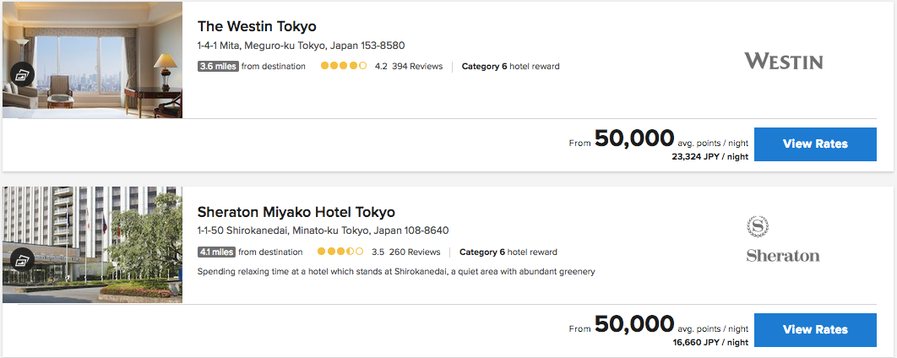Read the 260 Reviews for Sheraton
Image resolution: width=897 pixels, height=358 pixels.
(x=415, y=252)
